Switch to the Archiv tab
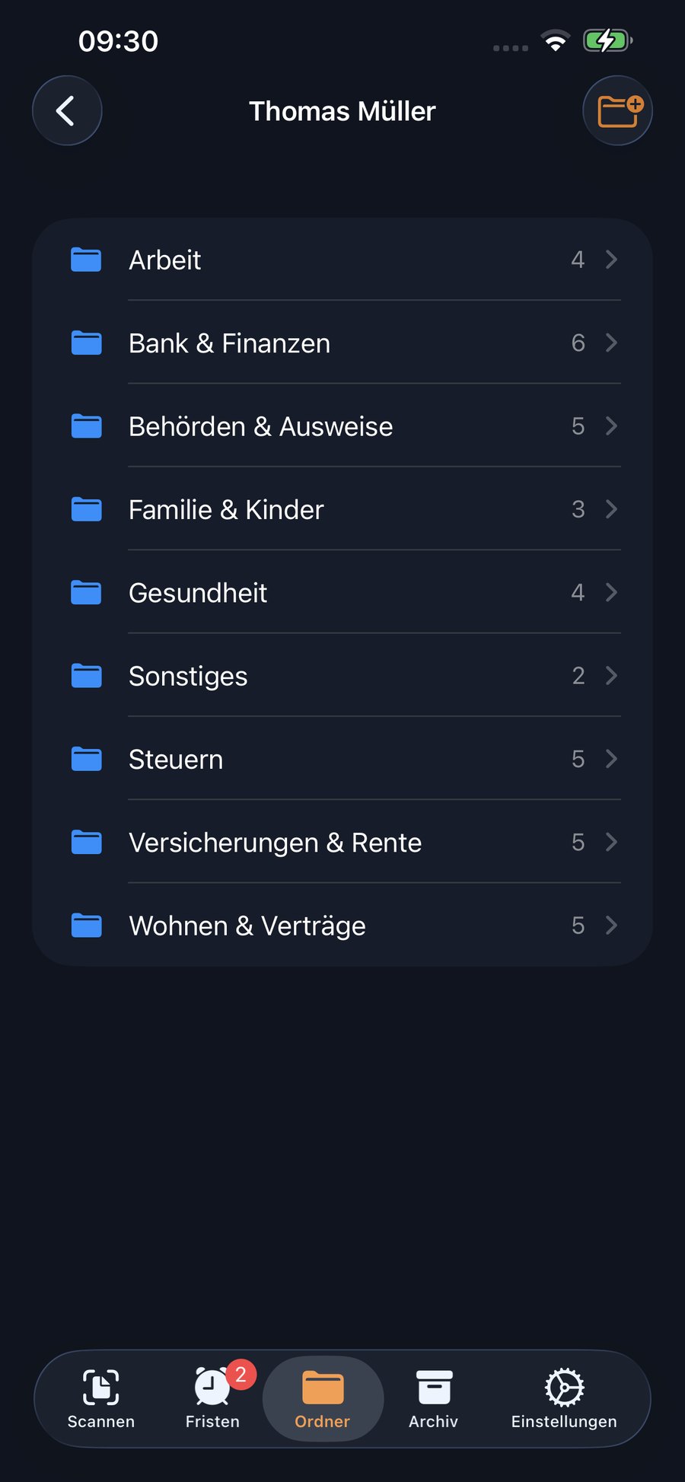 [x=434, y=1399]
